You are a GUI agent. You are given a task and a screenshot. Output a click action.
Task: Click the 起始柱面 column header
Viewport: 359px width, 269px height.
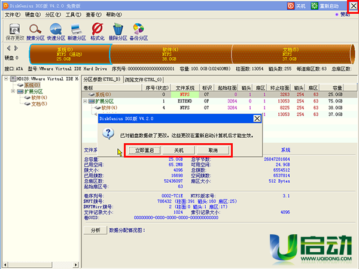[226, 87]
